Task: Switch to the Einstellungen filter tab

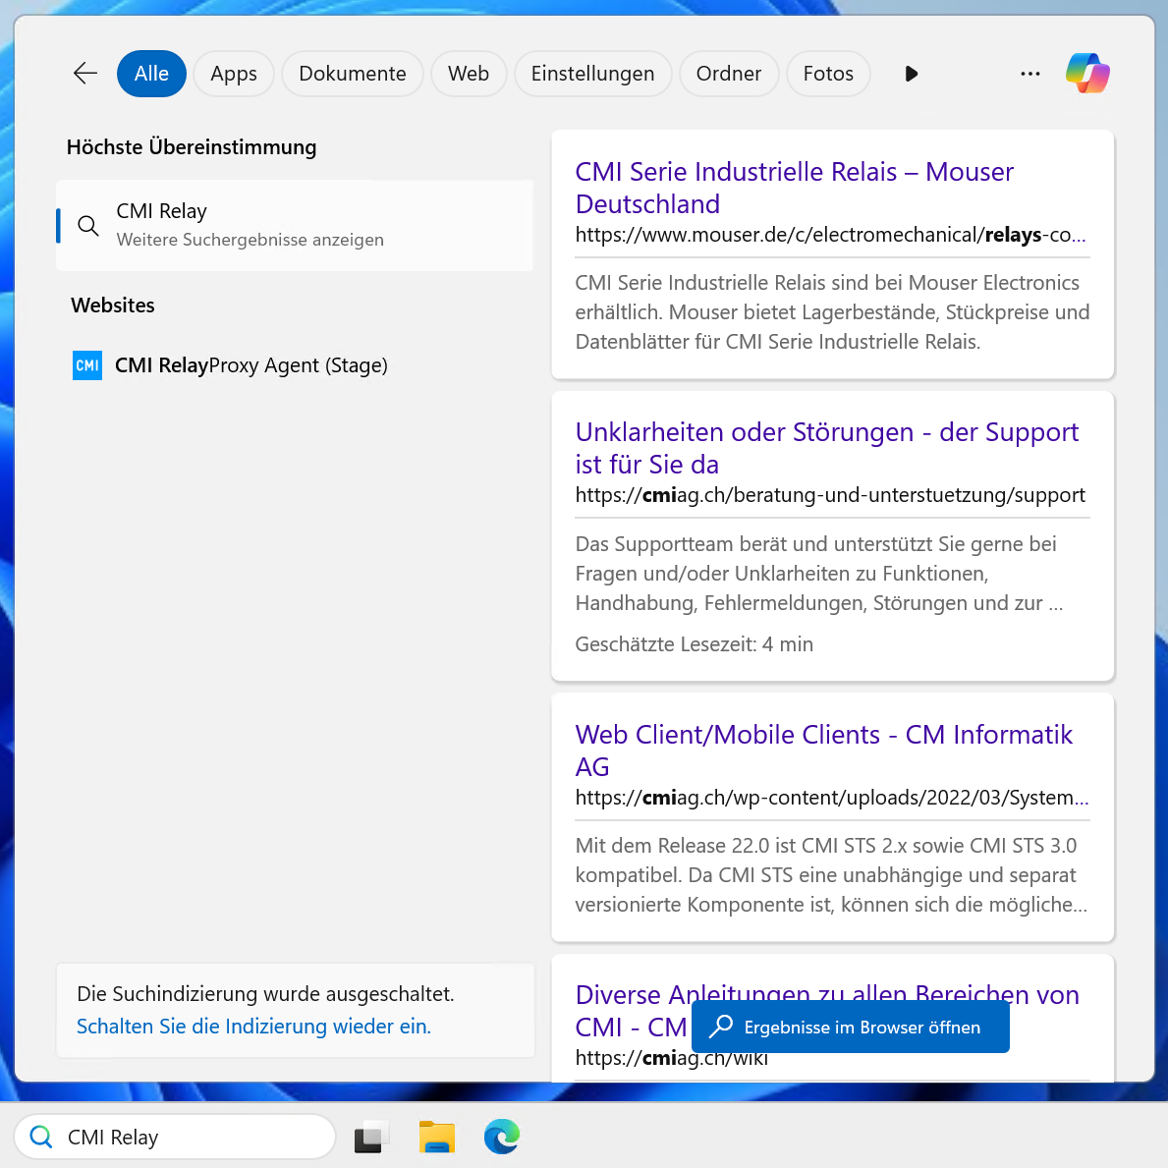Action: pos(593,74)
